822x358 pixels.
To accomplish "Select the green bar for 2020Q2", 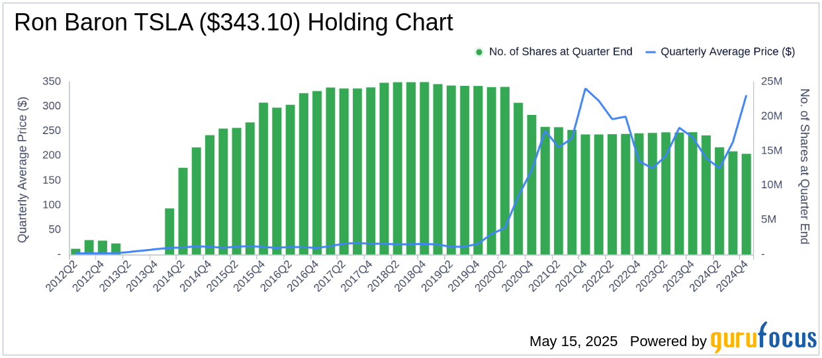I will pyautogui.click(x=505, y=170).
